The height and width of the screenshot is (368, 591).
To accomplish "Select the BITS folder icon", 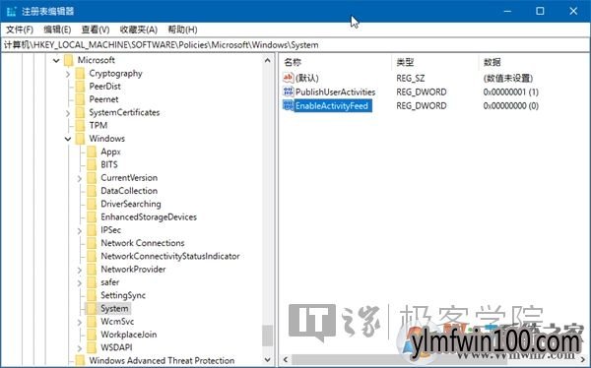I will [x=92, y=164].
